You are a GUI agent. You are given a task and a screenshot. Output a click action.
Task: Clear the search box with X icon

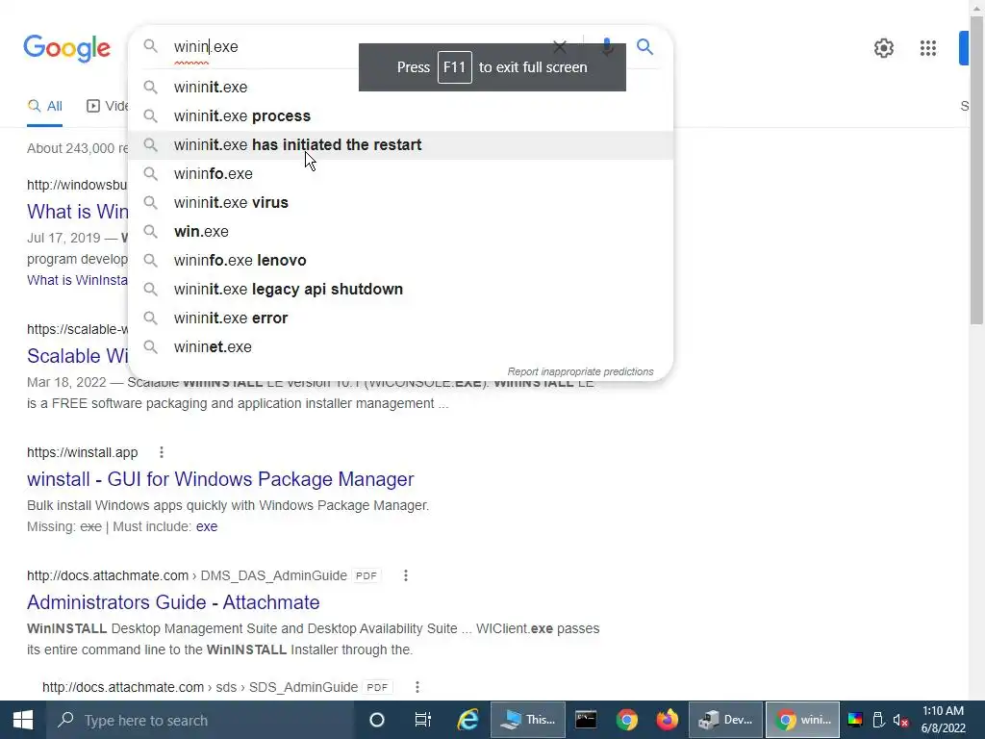click(x=559, y=46)
